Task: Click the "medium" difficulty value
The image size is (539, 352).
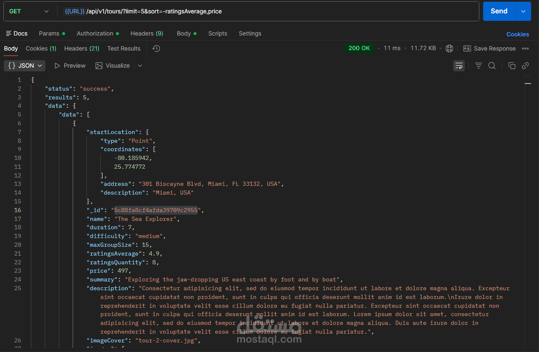Action: tap(149, 236)
